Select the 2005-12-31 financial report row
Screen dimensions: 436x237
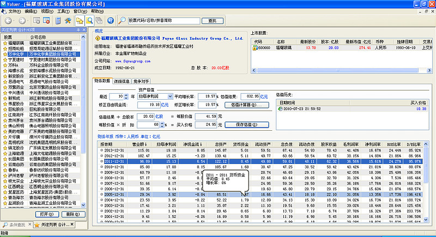pyautogui.click(x=261, y=195)
